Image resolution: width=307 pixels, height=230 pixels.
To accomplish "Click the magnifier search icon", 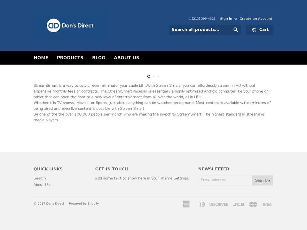I will [236, 30].
